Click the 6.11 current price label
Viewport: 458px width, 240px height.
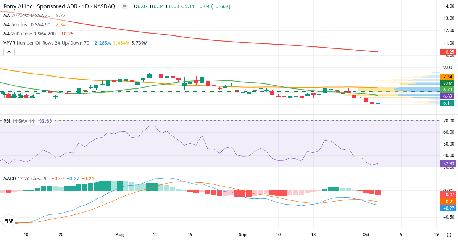click(x=447, y=103)
